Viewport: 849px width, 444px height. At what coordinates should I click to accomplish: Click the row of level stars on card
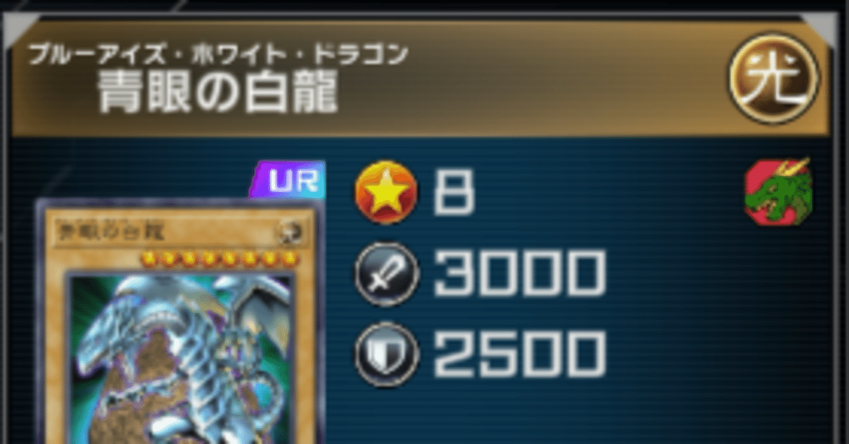pyautogui.click(x=221, y=258)
